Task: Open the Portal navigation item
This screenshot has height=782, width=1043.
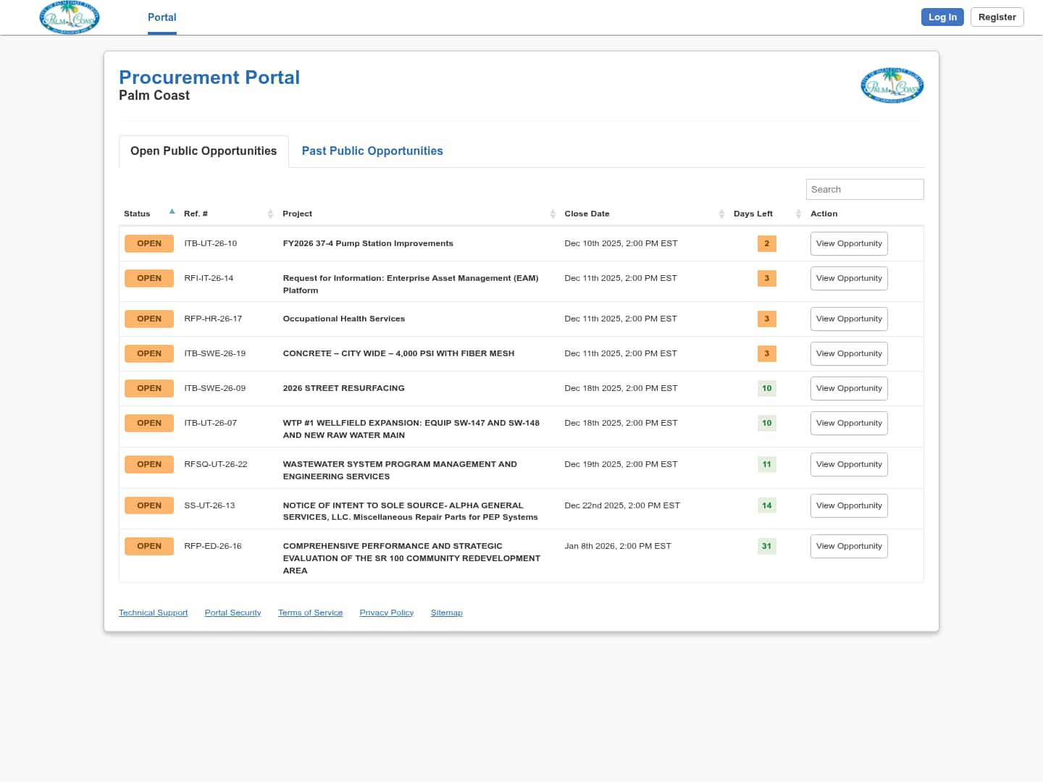Action: (x=162, y=17)
